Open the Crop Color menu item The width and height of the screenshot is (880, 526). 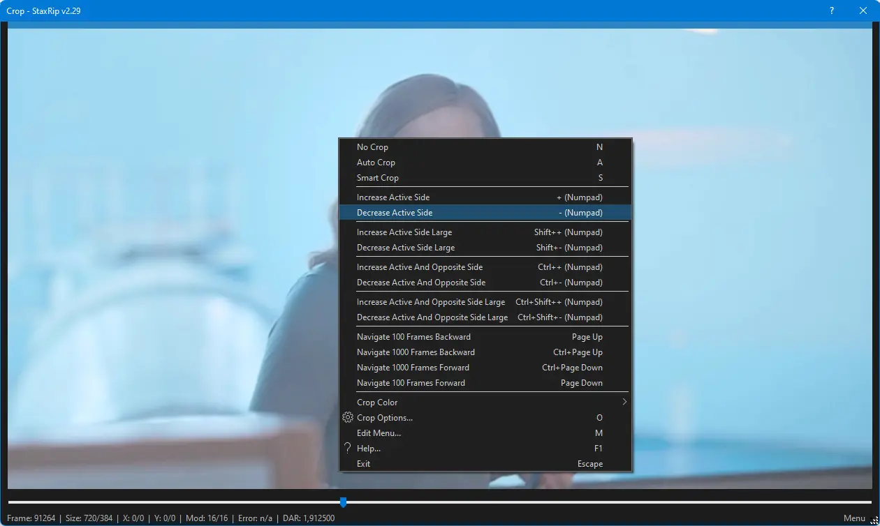[485, 403]
